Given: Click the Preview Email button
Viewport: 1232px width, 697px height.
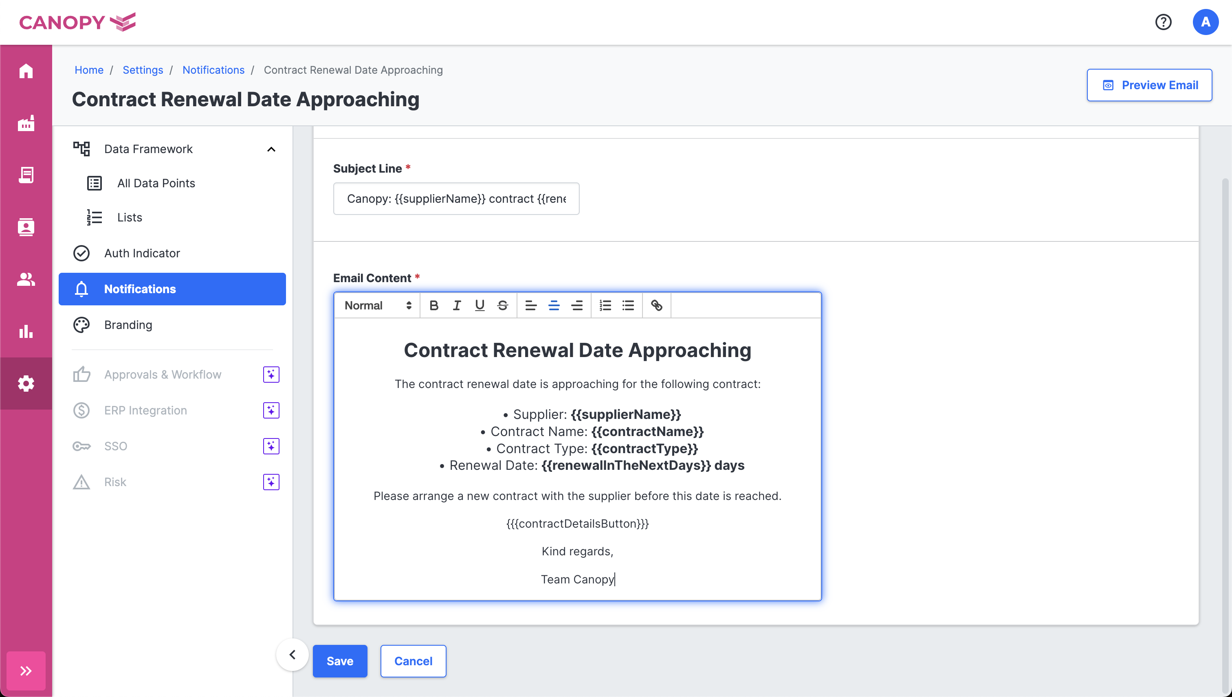Looking at the screenshot, I should pyautogui.click(x=1149, y=85).
